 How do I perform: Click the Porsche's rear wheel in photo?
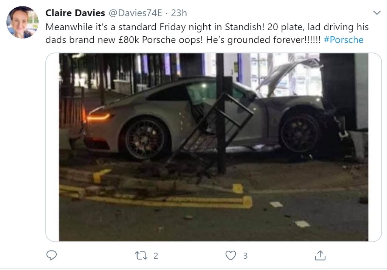[x=145, y=139]
